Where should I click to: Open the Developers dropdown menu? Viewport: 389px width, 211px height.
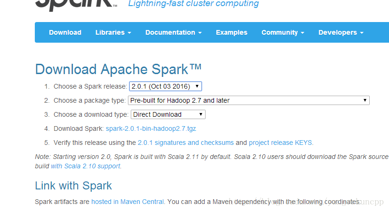(x=341, y=32)
